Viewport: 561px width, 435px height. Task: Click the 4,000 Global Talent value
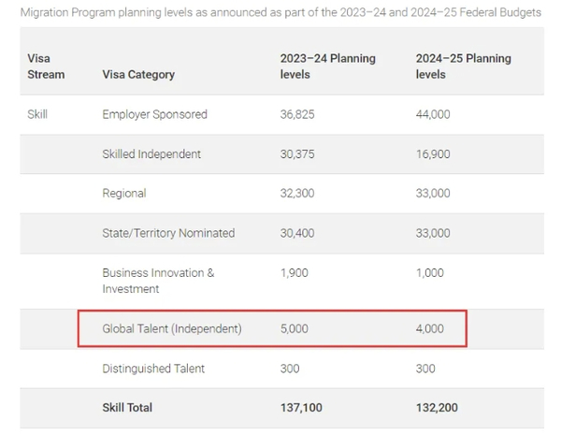429,329
